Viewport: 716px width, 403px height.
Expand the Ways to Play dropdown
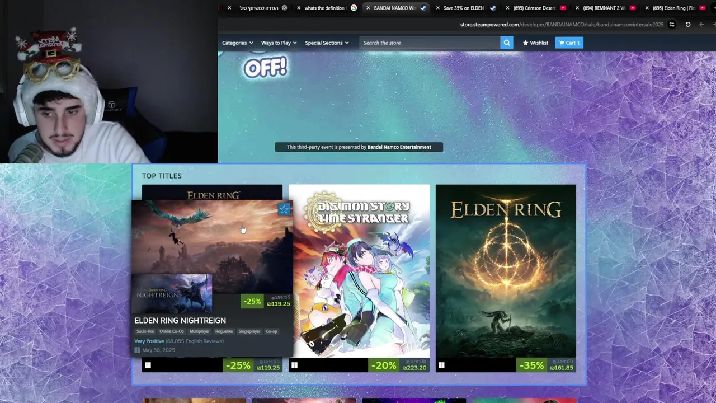click(x=279, y=43)
